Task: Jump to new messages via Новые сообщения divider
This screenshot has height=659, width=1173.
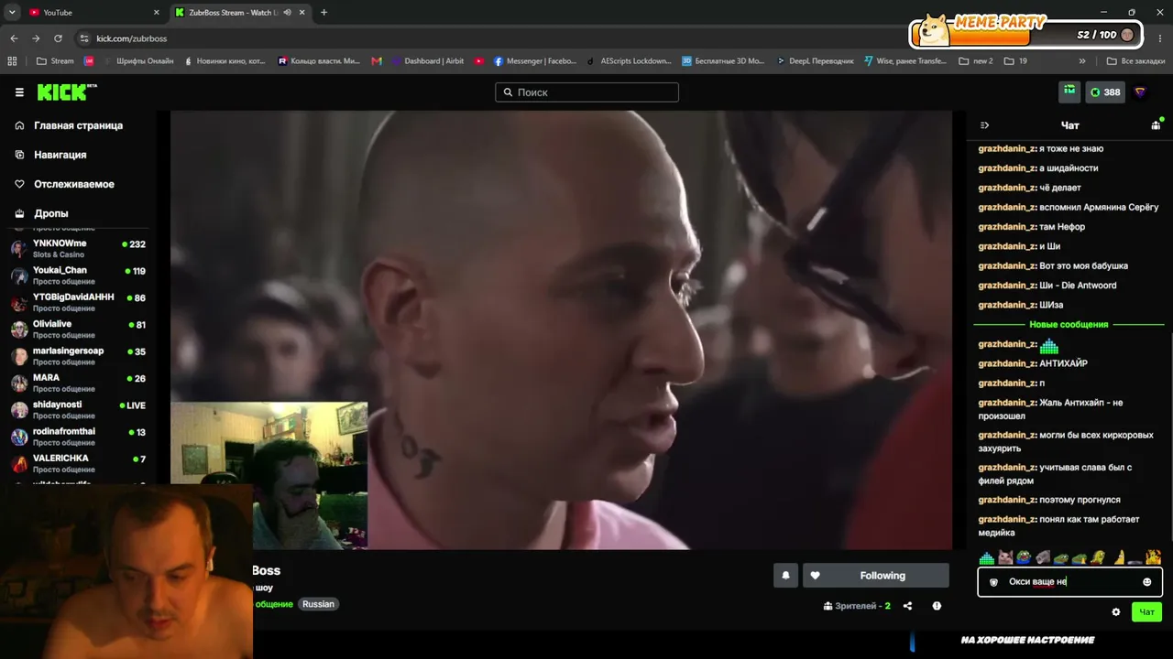Action: point(1069,325)
